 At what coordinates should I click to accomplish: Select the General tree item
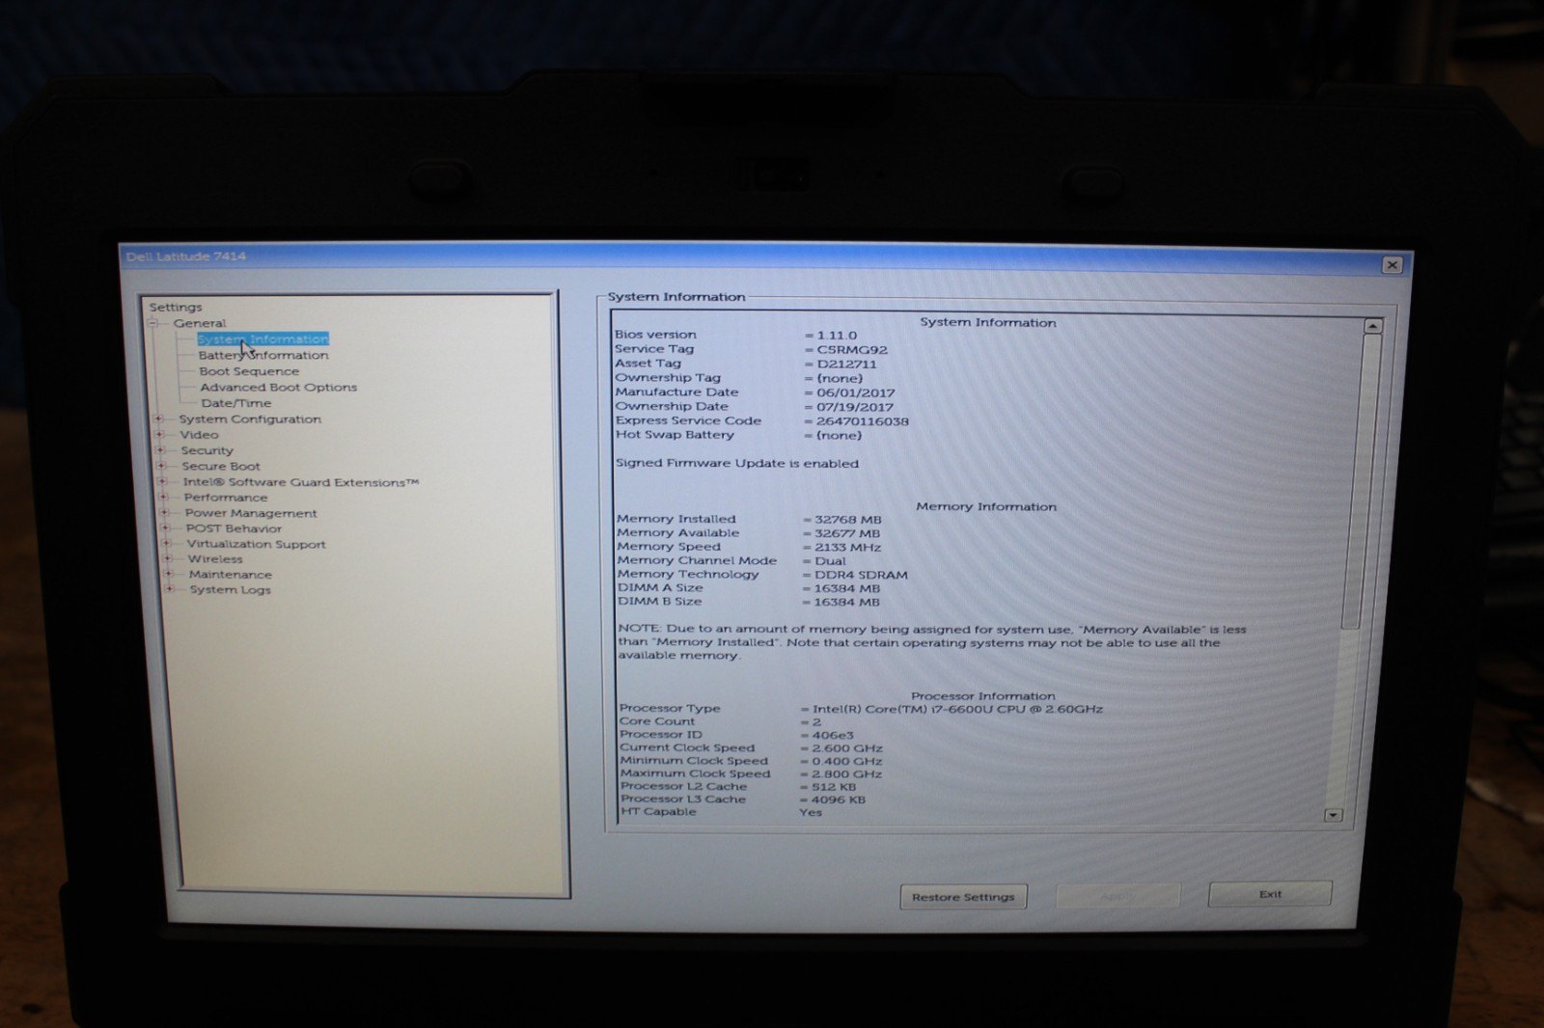pos(200,323)
